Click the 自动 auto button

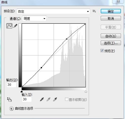click(111, 36)
